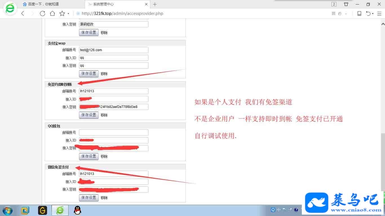The height and width of the screenshot is (216, 385).
Task: Click the undo closed tab icon
Action: (368, 13)
